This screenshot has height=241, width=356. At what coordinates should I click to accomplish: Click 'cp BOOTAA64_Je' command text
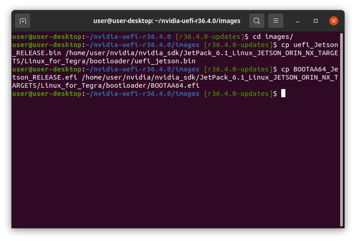pyautogui.click(x=309, y=69)
